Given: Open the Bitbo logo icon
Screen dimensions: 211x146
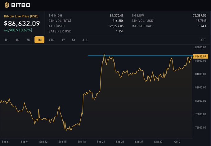Looking at the screenshot, I should 7,5.
